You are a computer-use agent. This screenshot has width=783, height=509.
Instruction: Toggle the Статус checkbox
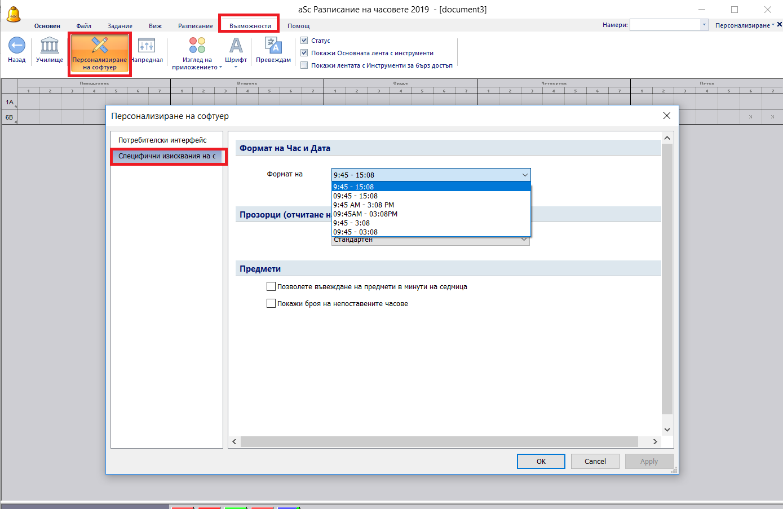pyautogui.click(x=304, y=41)
